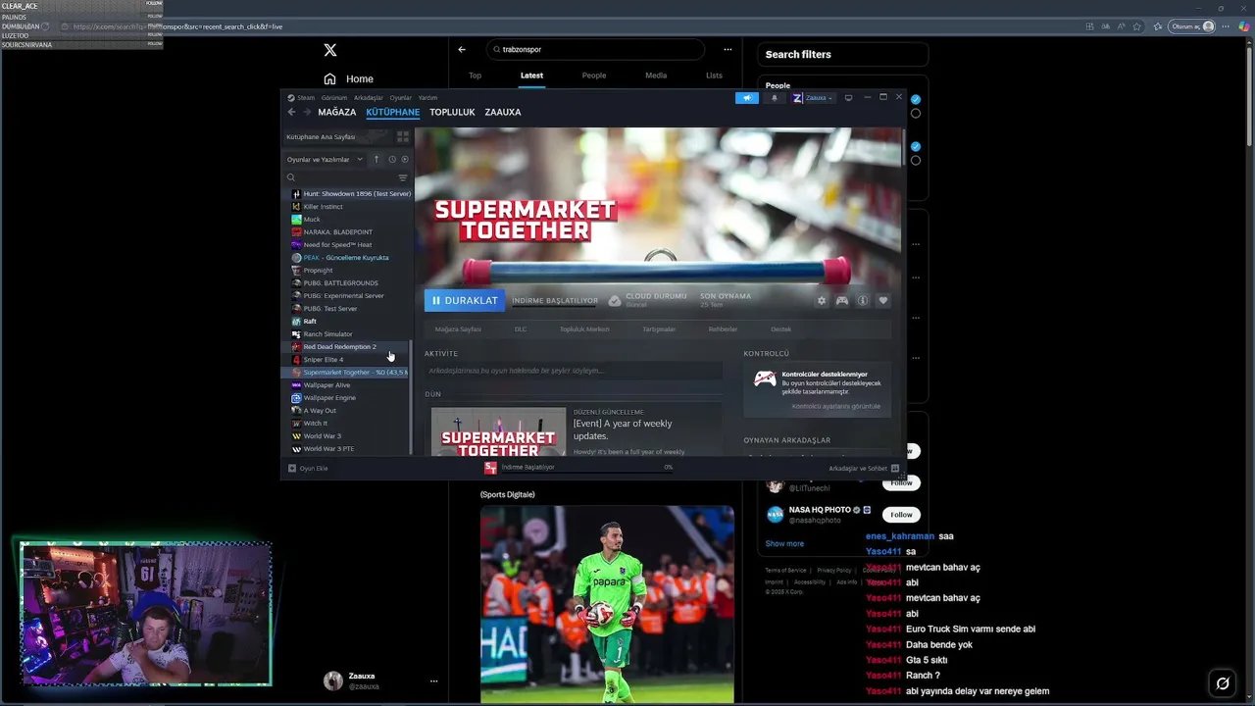This screenshot has width=1255, height=706.
Task: Open Steam announcements megaphone button
Action: pos(746,98)
